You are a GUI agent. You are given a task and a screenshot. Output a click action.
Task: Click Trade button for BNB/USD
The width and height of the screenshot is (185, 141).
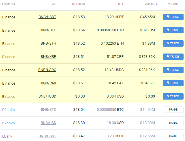tap(173, 123)
